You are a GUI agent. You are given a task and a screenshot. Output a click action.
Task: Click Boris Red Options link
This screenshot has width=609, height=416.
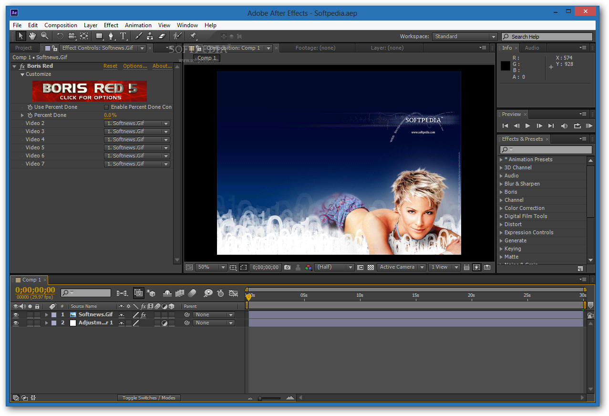coord(135,66)
